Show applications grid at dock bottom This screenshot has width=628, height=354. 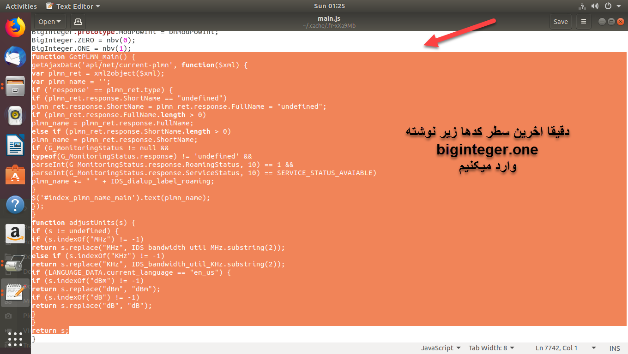(x=15, y=339)
